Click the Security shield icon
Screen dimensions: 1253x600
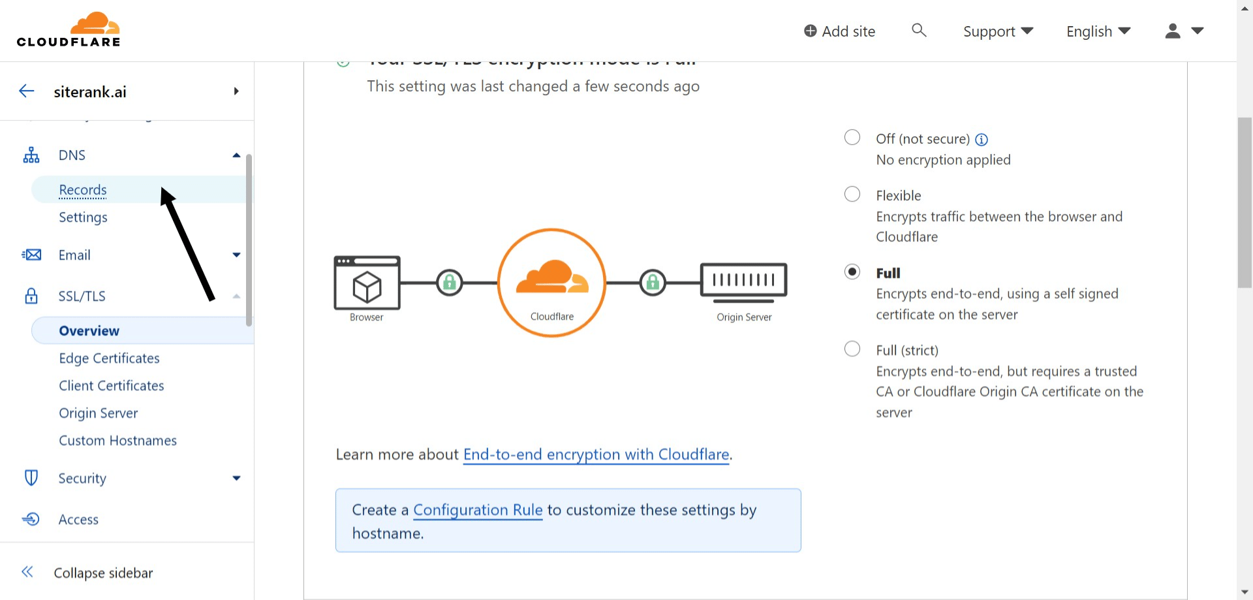click(x=31, y=478)
